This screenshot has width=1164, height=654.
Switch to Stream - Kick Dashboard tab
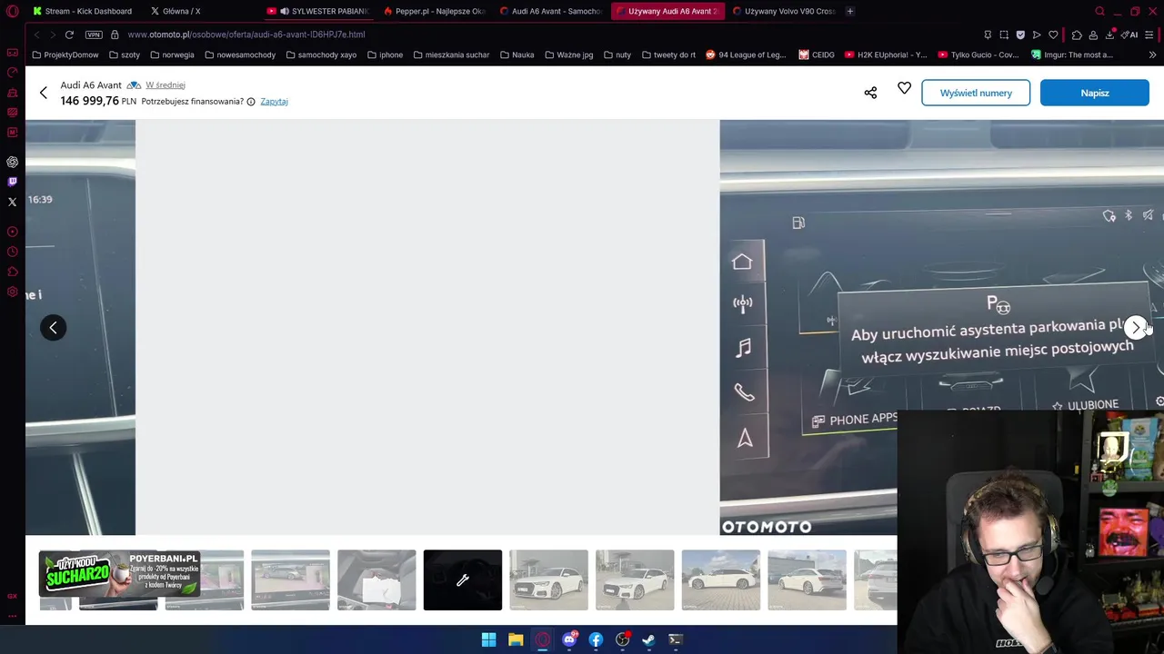(83, 11)
